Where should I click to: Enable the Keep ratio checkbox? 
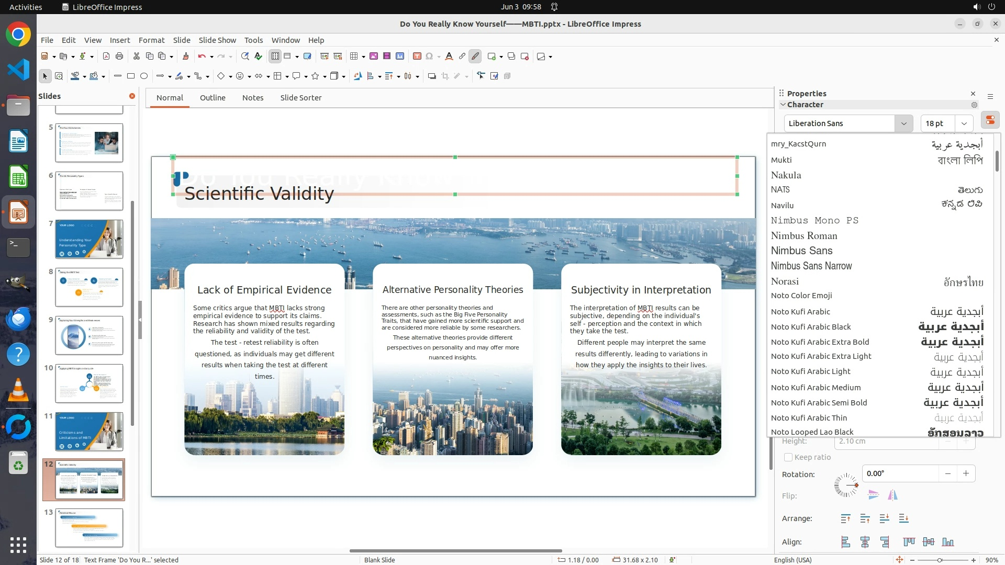pyautogui.click(x=788, y=457)
